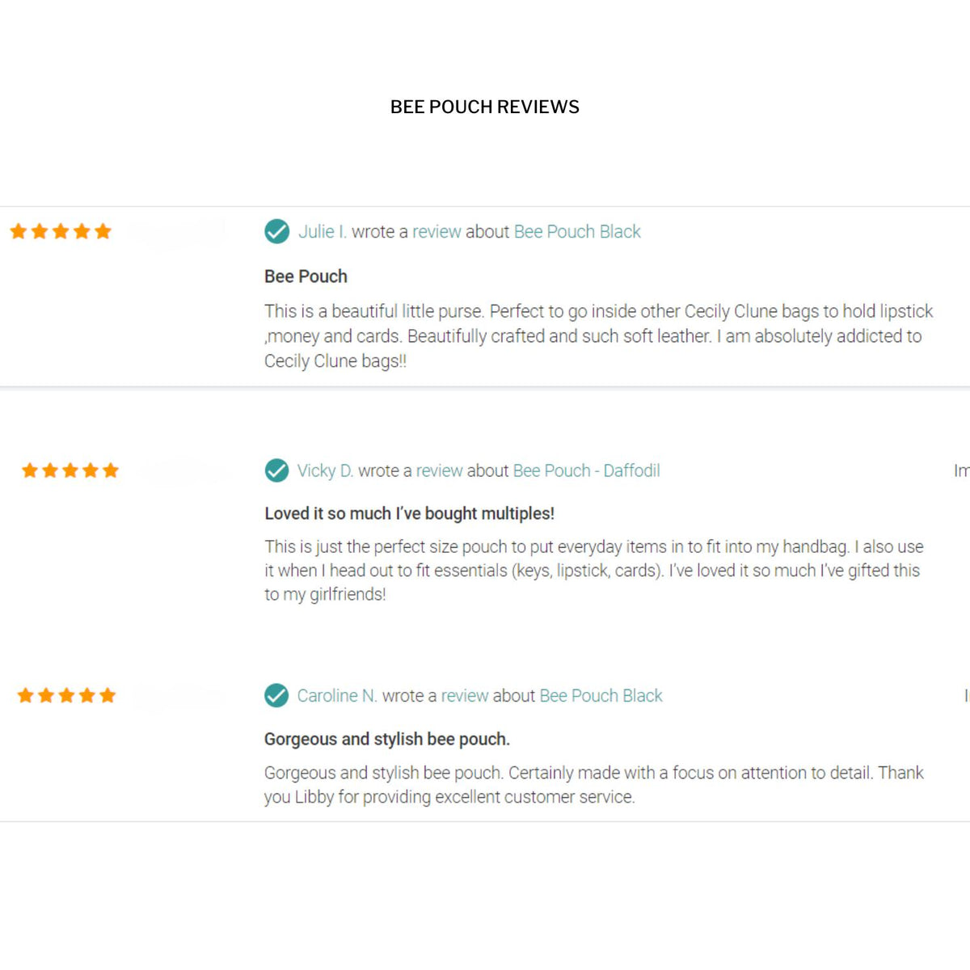Viewport: 970px width, 970px height.
Task: Open Vicky D. reviewer profile link
Action: (x=325, y=470)
